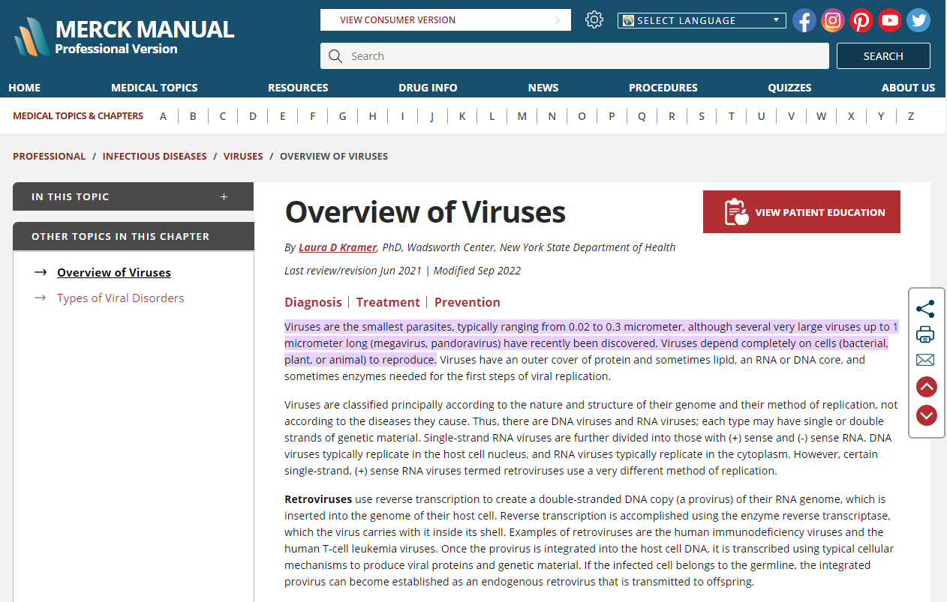Expand In This Topic with plus icon

click(224, 196)
